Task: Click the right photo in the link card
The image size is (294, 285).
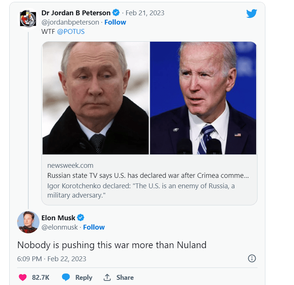Action: click(203, 98)
